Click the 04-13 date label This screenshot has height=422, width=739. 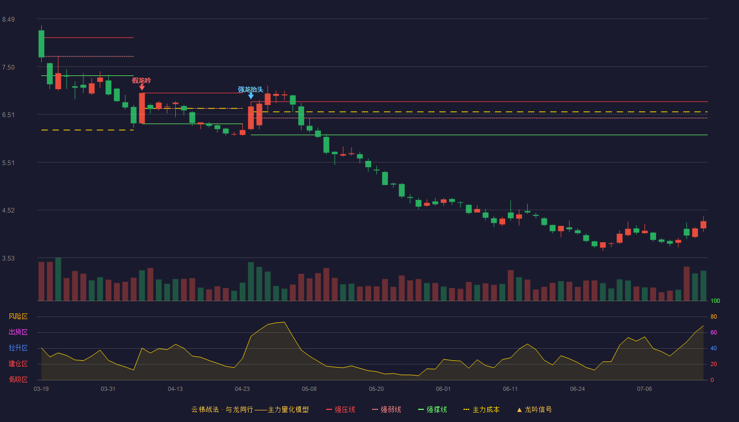(175, 389)
